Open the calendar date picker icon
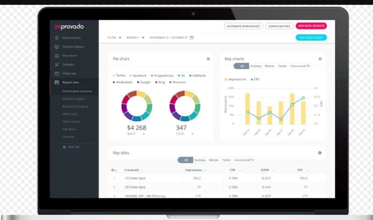 click(x=192, y=38)
